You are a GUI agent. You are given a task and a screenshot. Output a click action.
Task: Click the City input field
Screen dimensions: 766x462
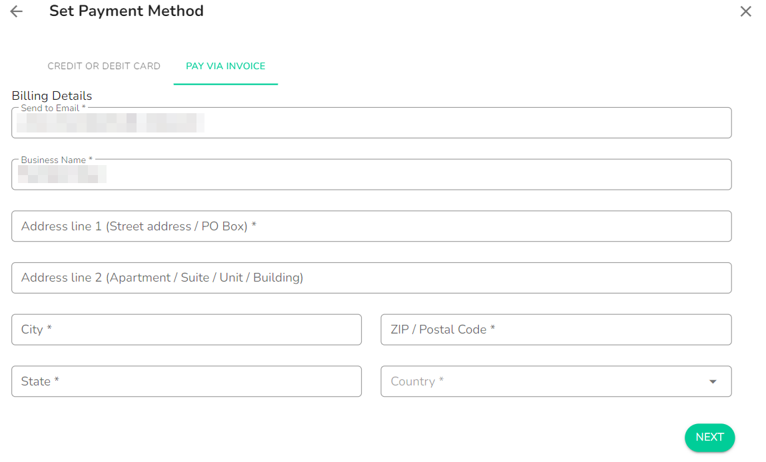[x=187, y=330]
